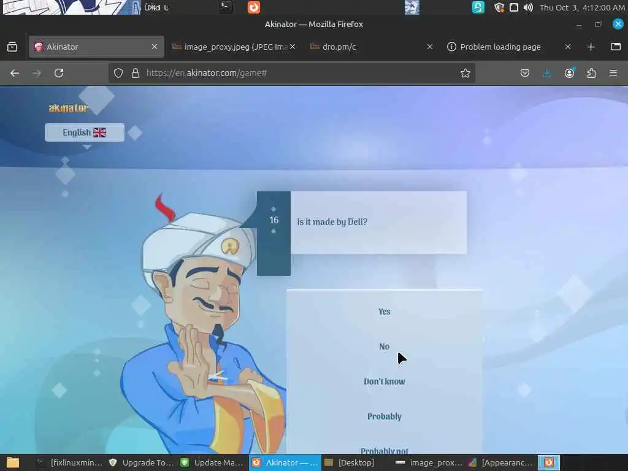Close the Problem loading page tab
Viewport: 628px width, 471px height.
click(x=568, y=47)
